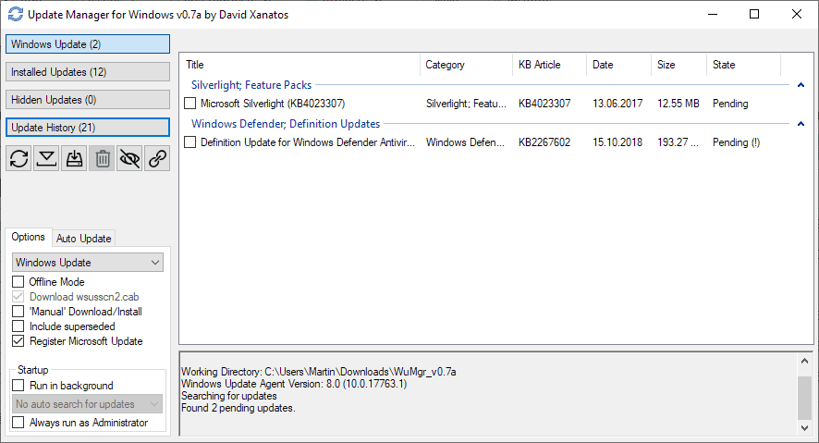819x443 pixels.
Task: Click the chain link icon
Action: tap(157, 158)
